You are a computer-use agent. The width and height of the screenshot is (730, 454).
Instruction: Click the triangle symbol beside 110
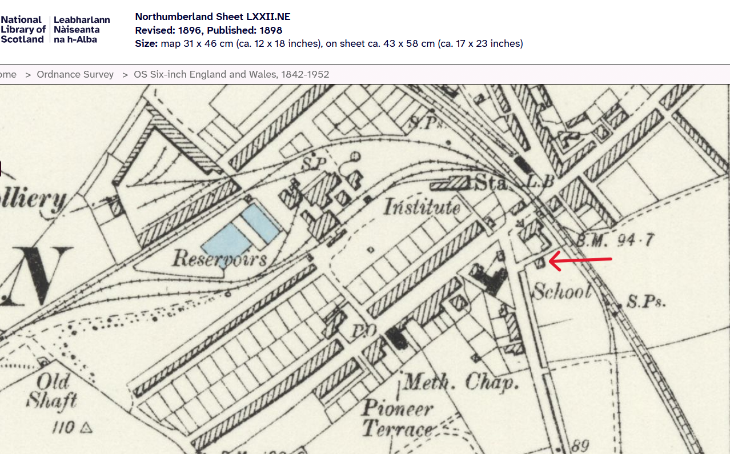[x=87, y=426]
